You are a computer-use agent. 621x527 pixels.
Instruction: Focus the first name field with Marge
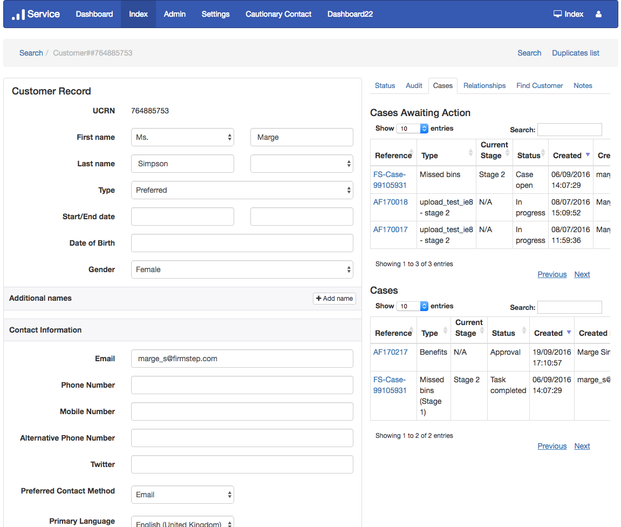tap(302, 137)
